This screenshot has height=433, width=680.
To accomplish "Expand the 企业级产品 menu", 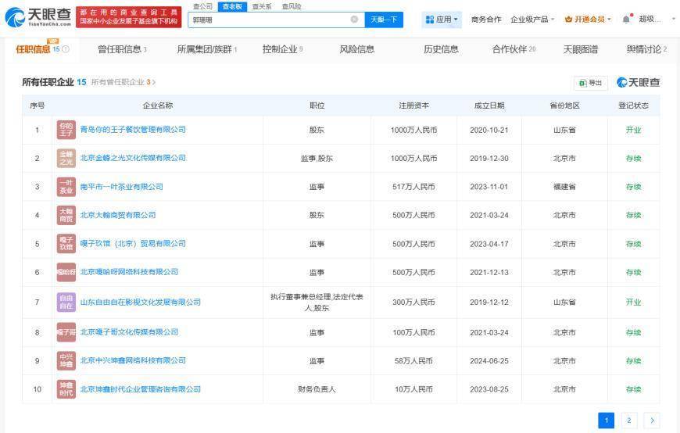I will (532, 20).
